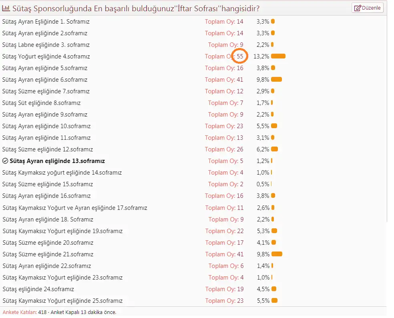Image resolution: width=394 pixels, height=318 pixels.
Task: Select option Sütaş Ayran eşliğinde 9.soframız
Action: coord(45,115)
